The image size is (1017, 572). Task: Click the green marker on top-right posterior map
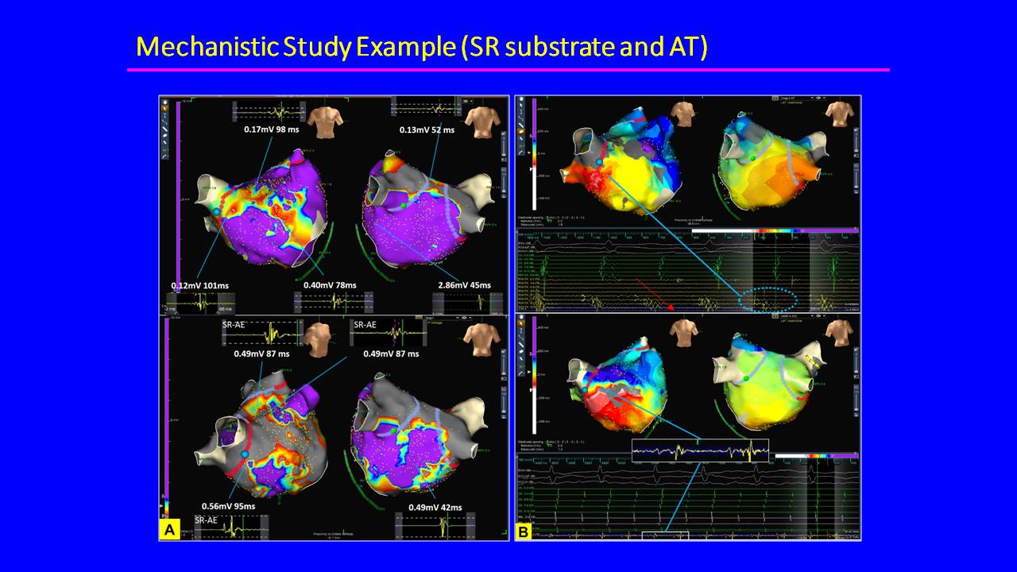[752, 158]
